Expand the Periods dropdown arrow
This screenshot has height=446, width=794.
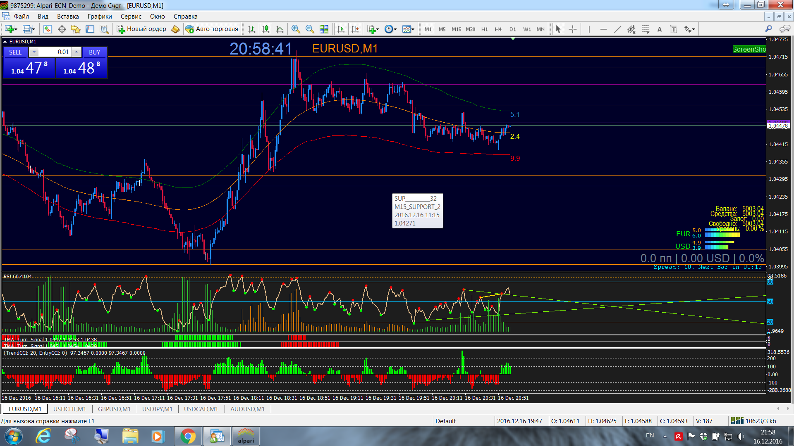pyautogui.click(x=395, y=29)
